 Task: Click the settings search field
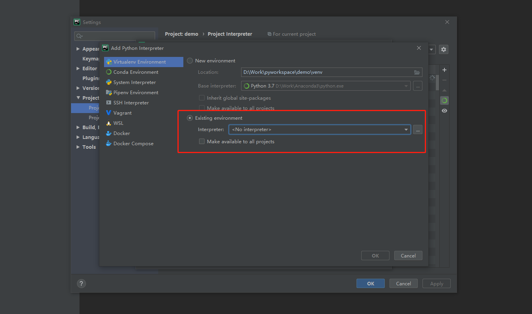click(x=115, y=36)
